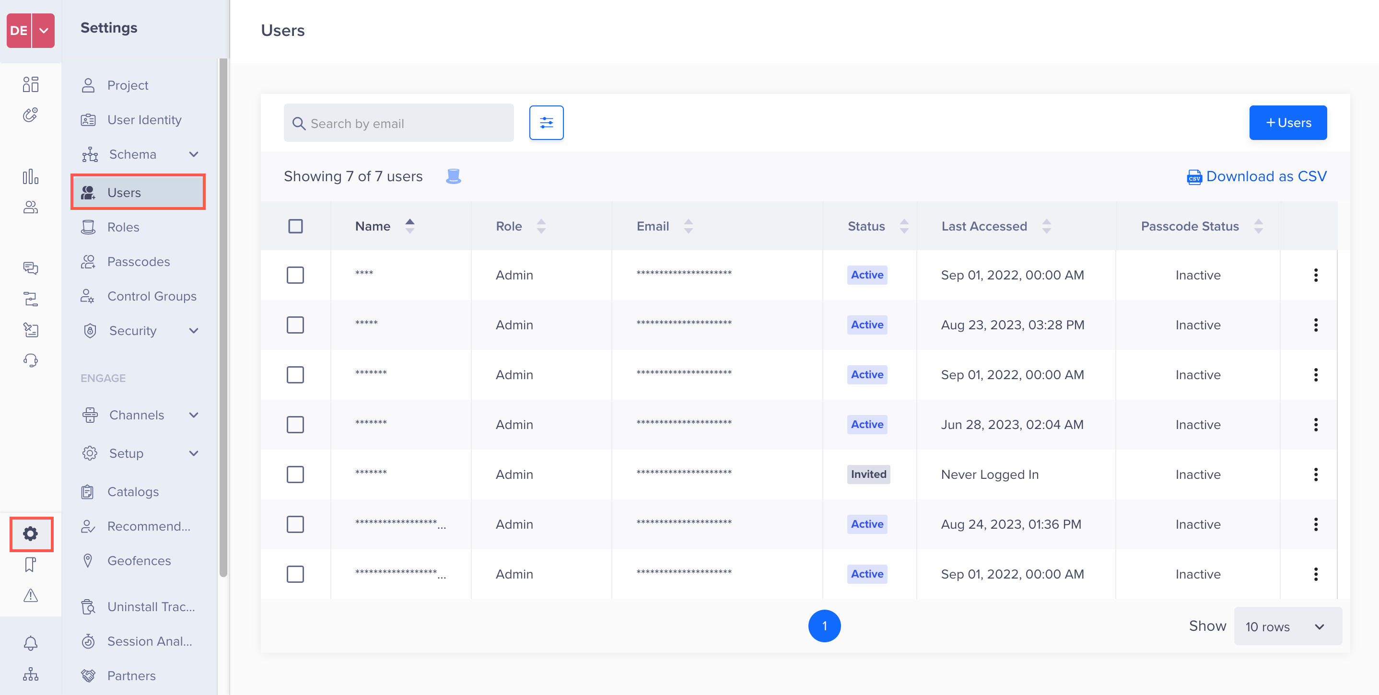Click the gear Settings icon in left rail
This screenshot has height=695, width=1379.
pos(31,533)
